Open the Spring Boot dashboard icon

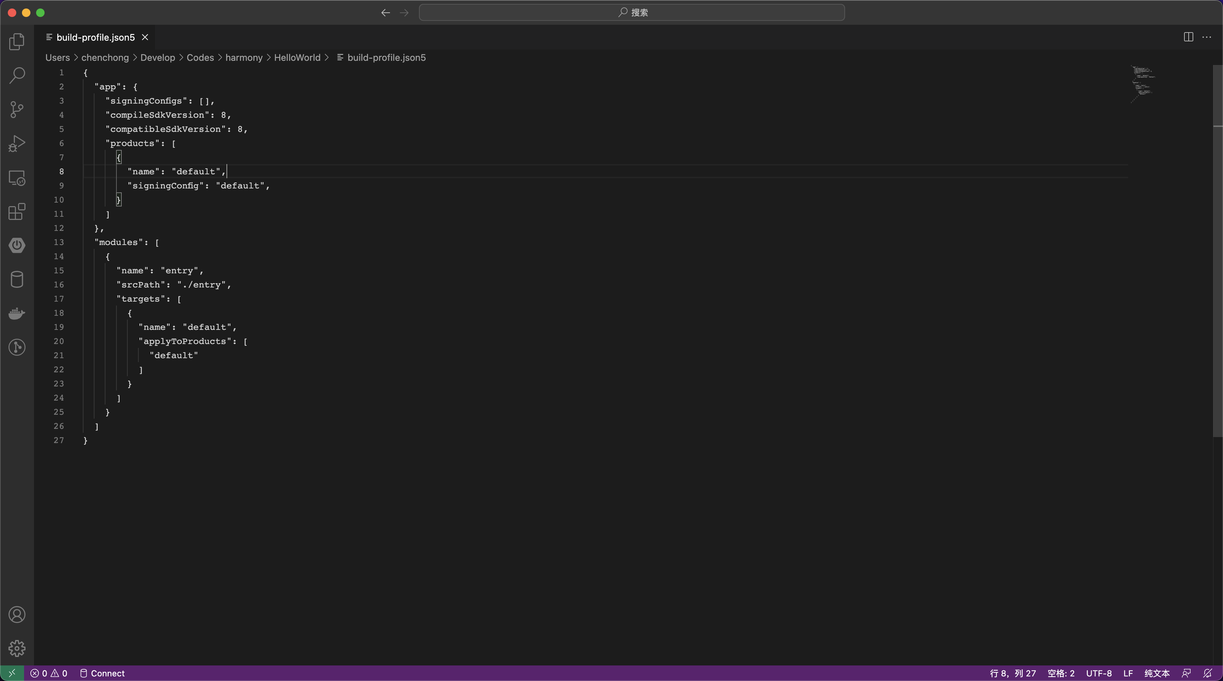(x=17, y=245)
